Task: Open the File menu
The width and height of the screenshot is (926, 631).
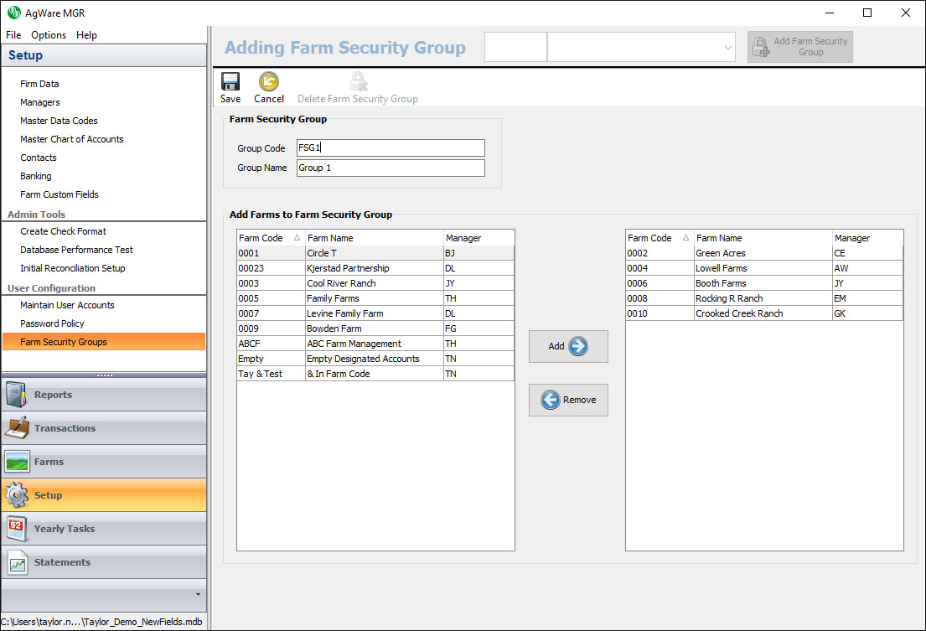Action: click(13, 35)
